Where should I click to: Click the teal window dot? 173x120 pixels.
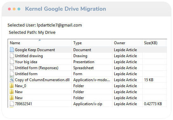(19, 9)
